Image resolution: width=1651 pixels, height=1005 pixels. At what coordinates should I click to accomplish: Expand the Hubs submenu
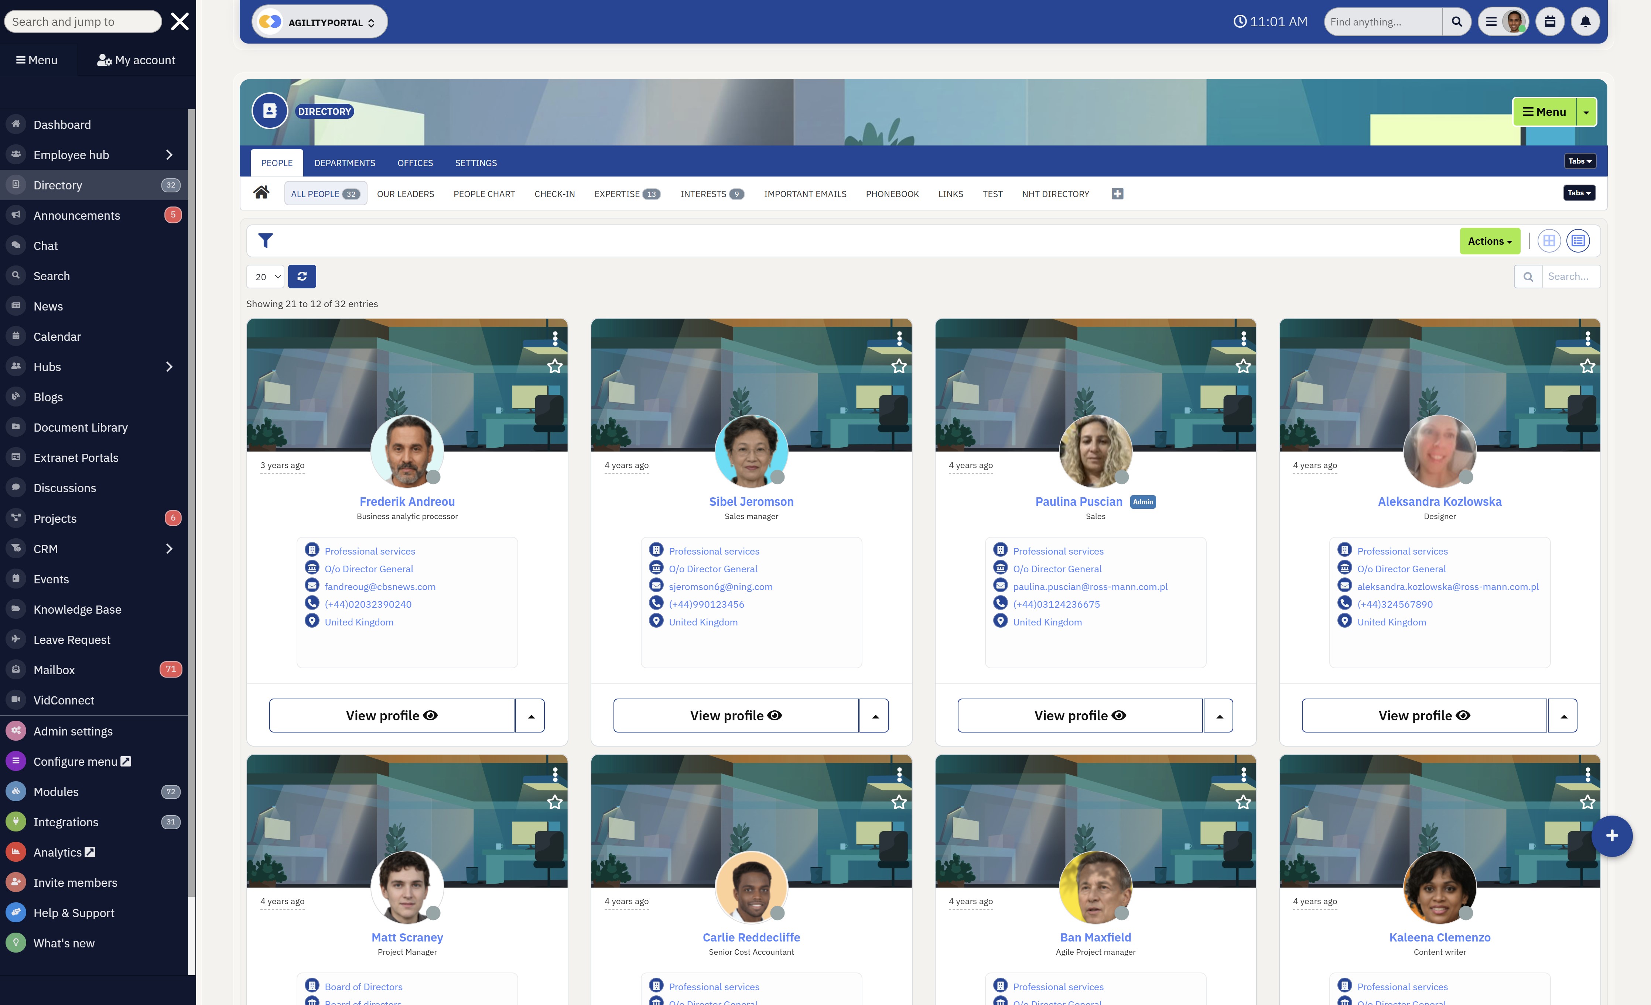(169, 367)
